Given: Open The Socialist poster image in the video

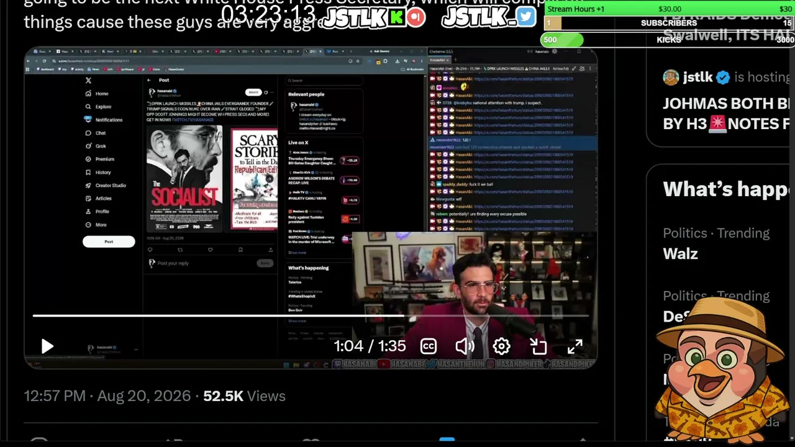Looking at the screenshot, I should pyautogui.click(x=184, y=178).
